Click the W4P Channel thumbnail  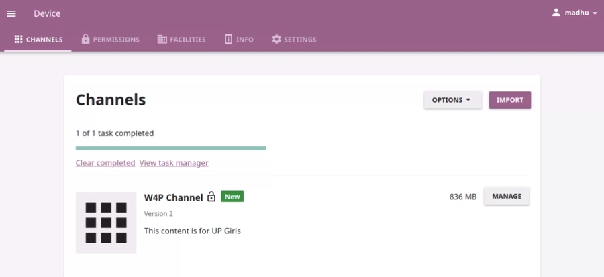click(x=106, y=223)
